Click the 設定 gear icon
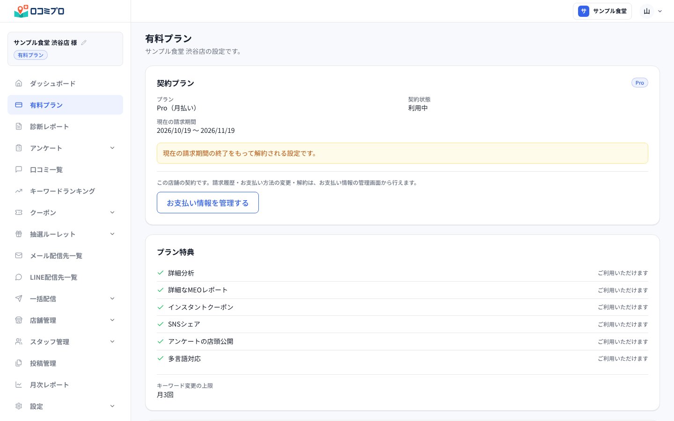This screenshot has width=674, height=421. pos(19,406)
